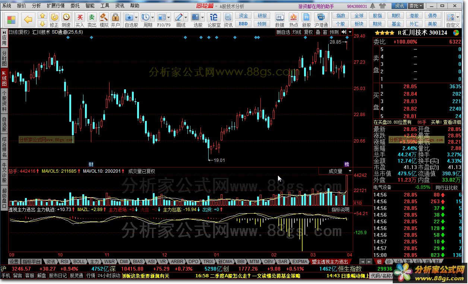Open 自选股 favorites folder icon
468x284 pixels.
tap(129, 17)
